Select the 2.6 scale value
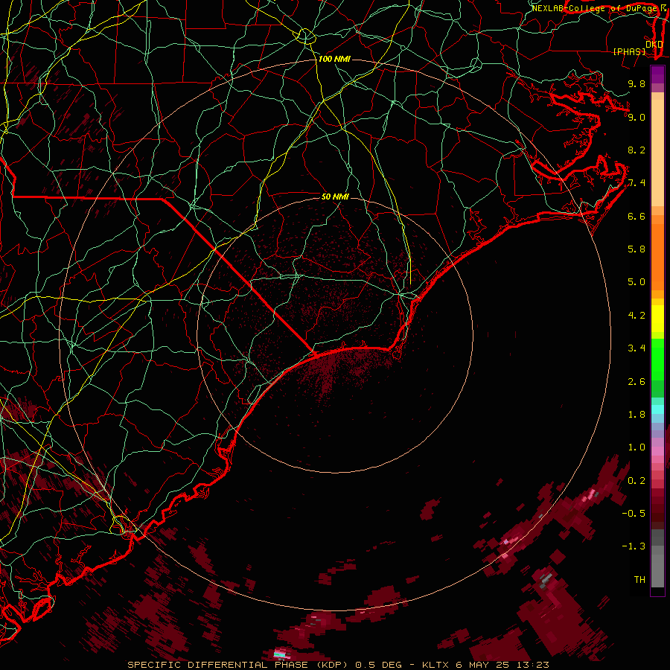Screen dimensions: 670x670 click(636, 382)
